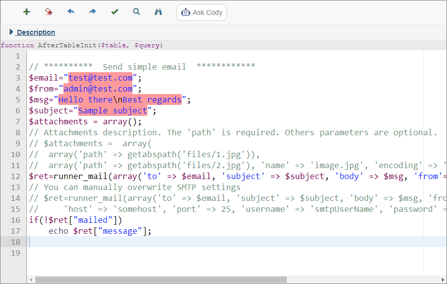The image size is (447, 284).
Task: Open the Ask Cody assistant
Action: pyautogui.click(x=202, y=12)
